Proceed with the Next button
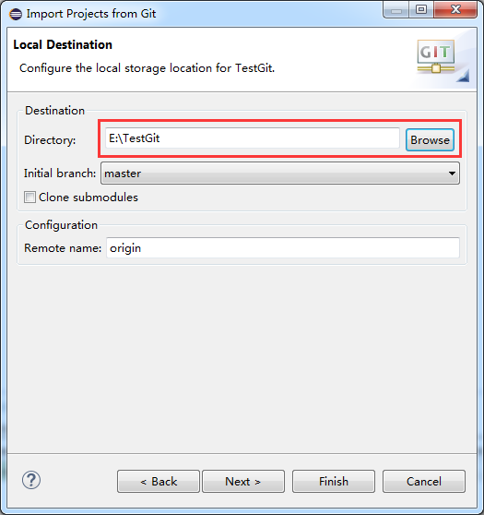 [x=243, y=481]
